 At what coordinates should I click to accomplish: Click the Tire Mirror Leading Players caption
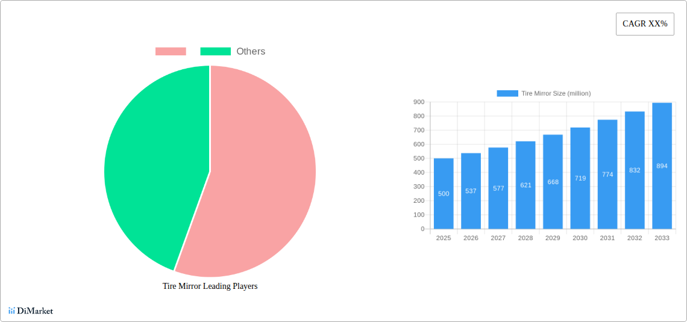coord(210,286)
